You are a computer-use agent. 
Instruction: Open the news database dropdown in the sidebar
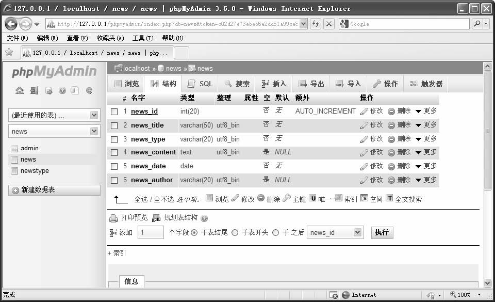coord(54,131)
